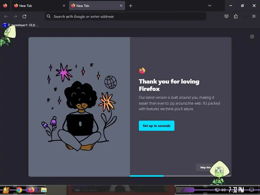Click the Skip this step button

[206, 168]
